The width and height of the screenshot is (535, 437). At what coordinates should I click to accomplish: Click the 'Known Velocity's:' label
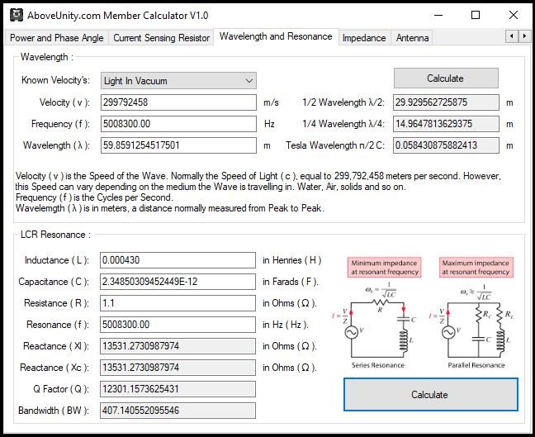55,80
